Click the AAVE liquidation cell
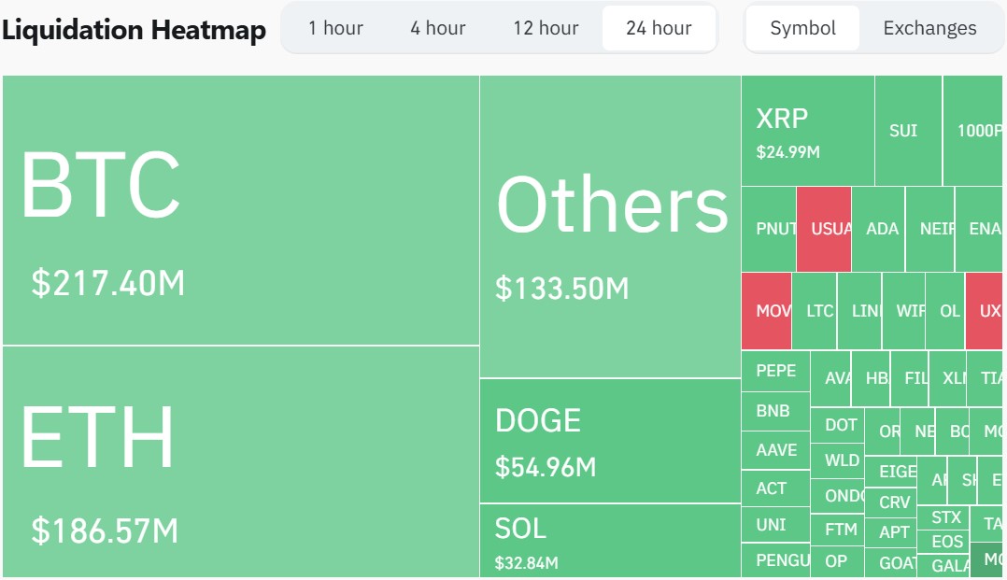The image size is (1007, 580). [775, 450]
